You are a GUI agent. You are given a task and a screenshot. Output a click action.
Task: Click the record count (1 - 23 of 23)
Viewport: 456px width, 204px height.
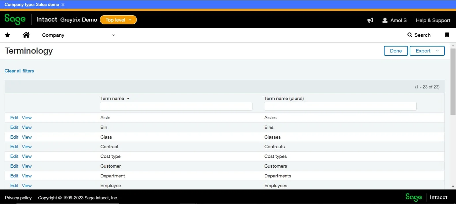[427, 87]
